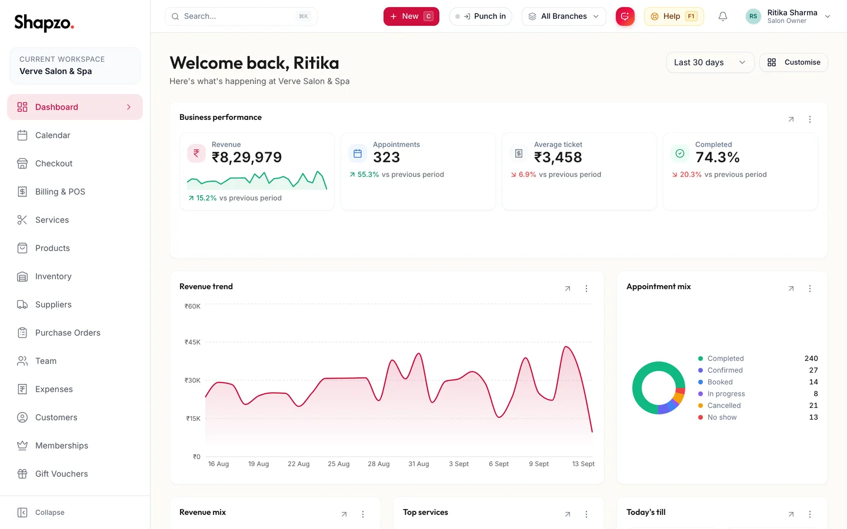Open Revenue trend three-dot menu
Image resolution: width=847 pixels, height=529 pixels.
586,289
